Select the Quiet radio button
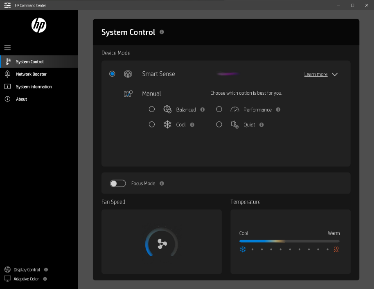 point(219,124)
